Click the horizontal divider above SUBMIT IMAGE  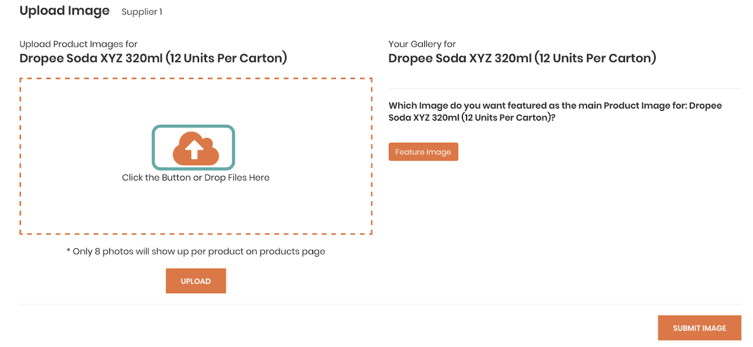pos(380,304)
